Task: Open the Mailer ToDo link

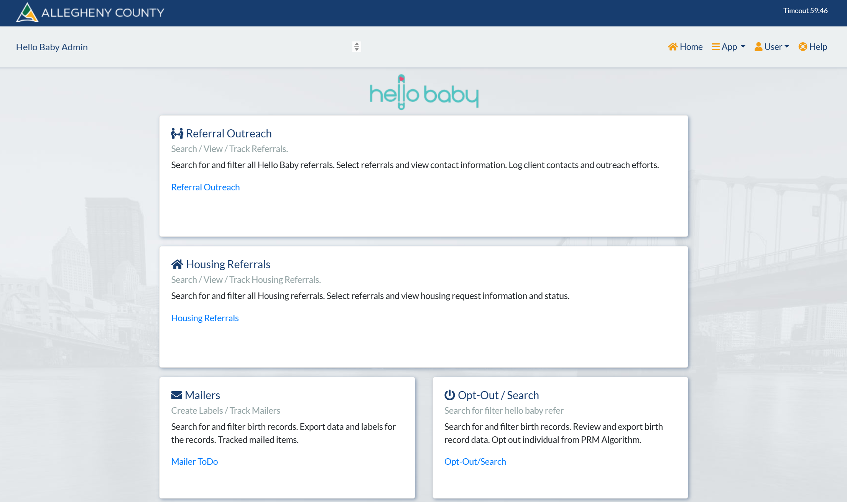Action: click(x=194, y=462)
